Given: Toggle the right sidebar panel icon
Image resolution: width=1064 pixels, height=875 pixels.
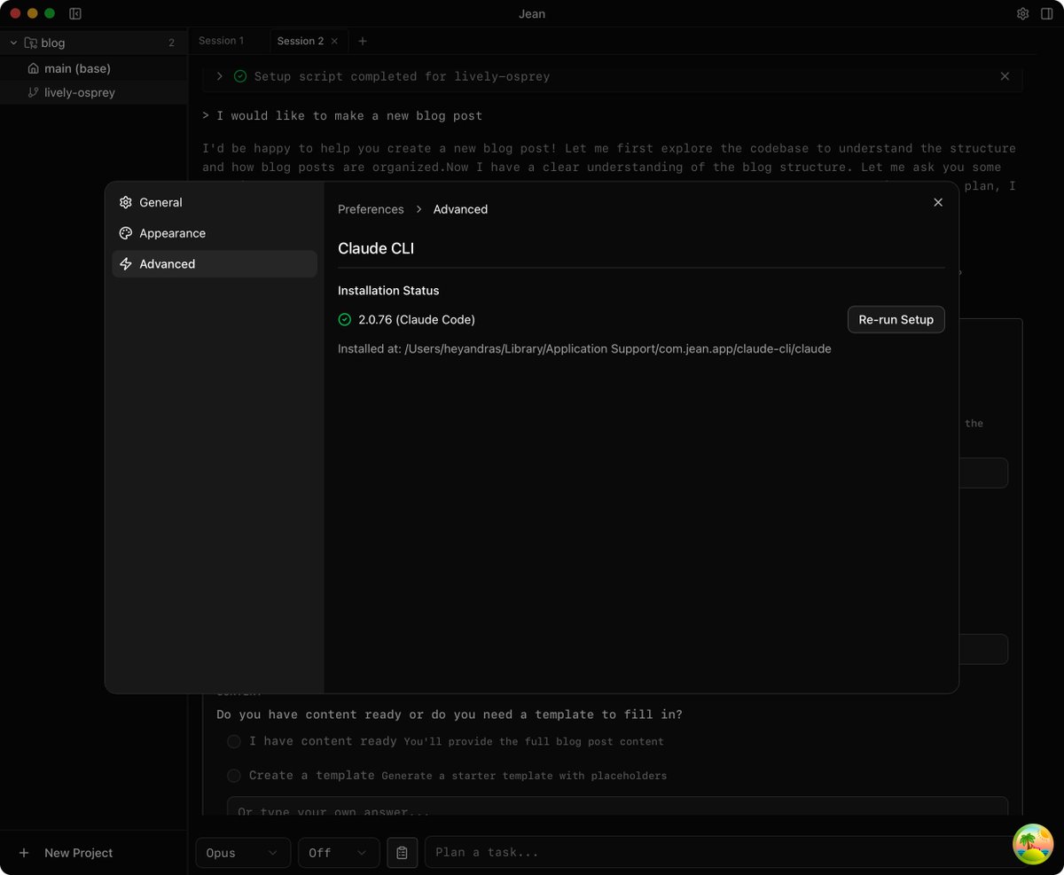Looking at the screenshot, I should coord(1047,13).
